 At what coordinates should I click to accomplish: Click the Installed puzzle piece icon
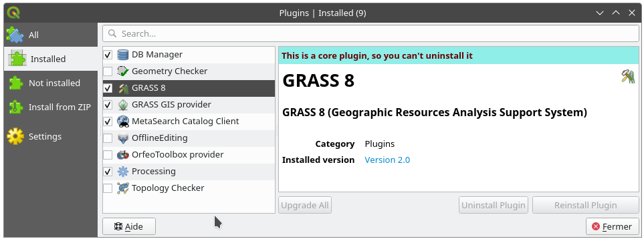pyautogui.click(x=17, y=59)
